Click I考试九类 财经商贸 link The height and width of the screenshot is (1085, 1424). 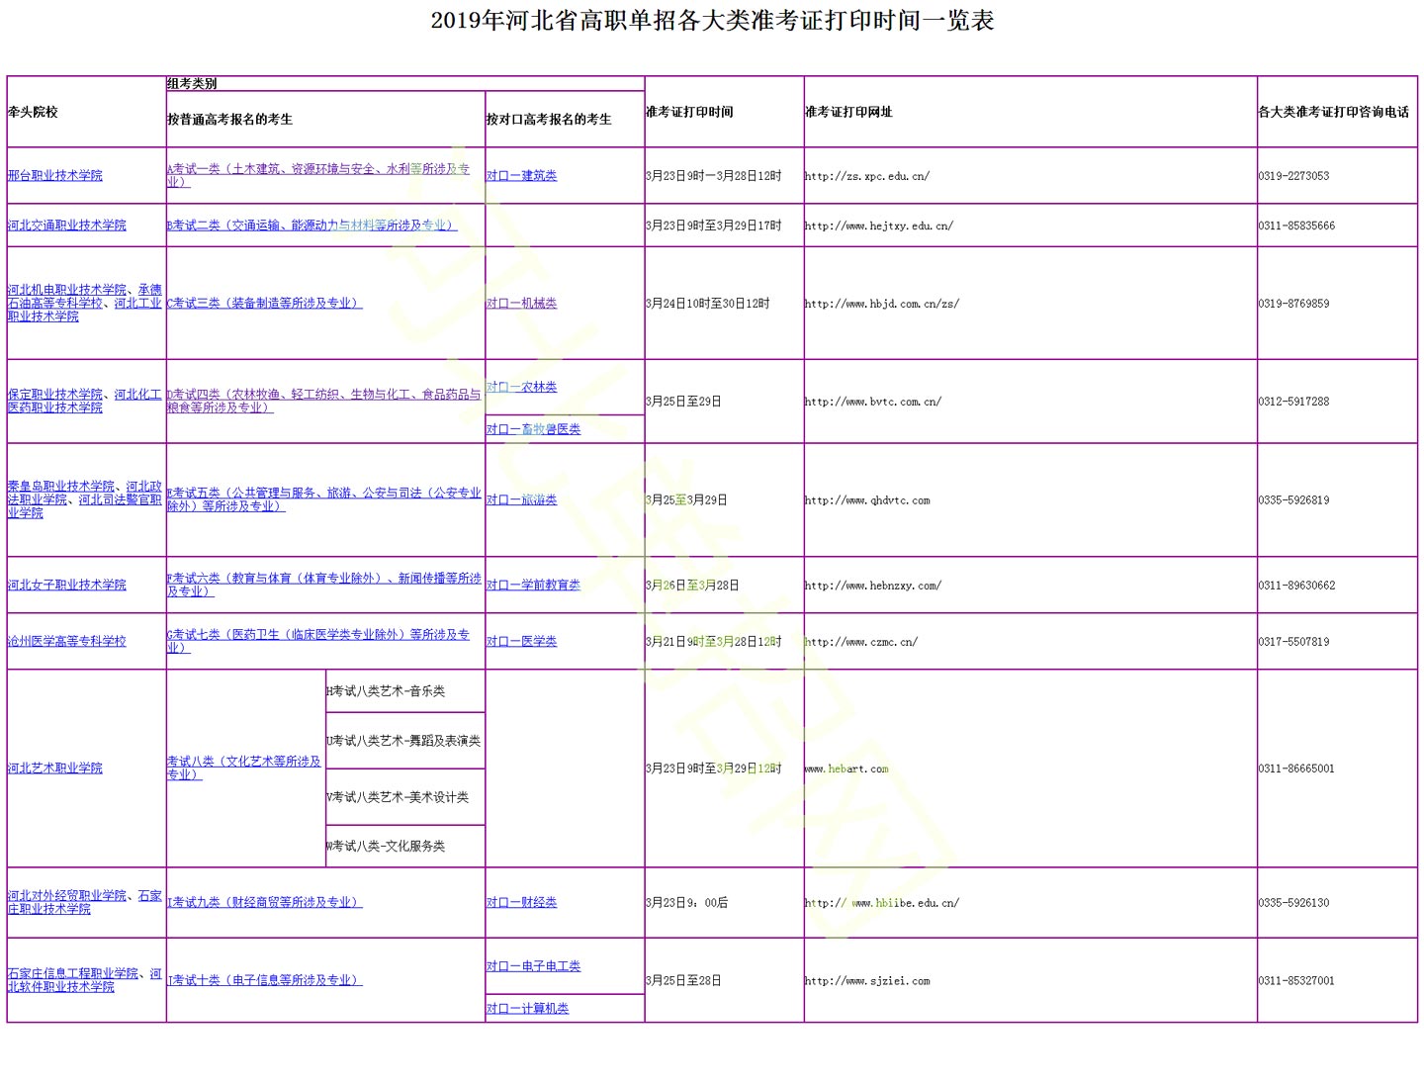pyautogui.click(x=265, y=902)
